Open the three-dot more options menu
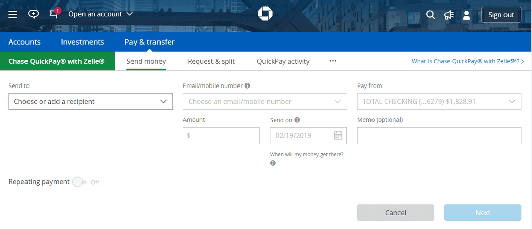Screen dimensions: 532x229 (x=333, y=61)
